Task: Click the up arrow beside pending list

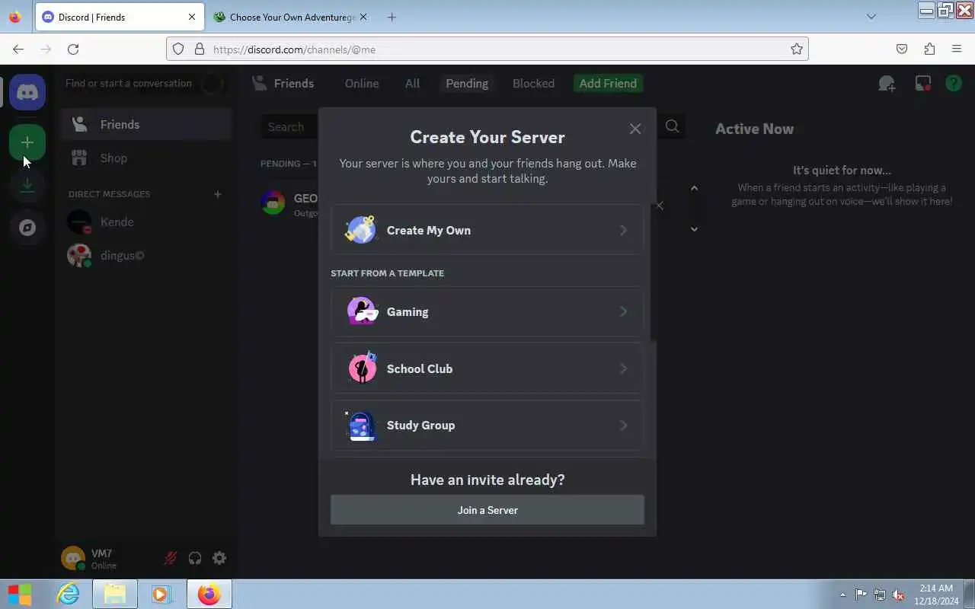Action: coord(694,188)
